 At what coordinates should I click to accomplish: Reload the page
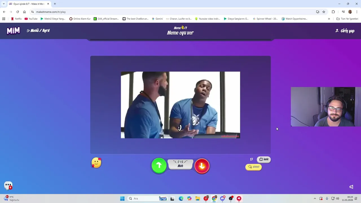point(17,12)
